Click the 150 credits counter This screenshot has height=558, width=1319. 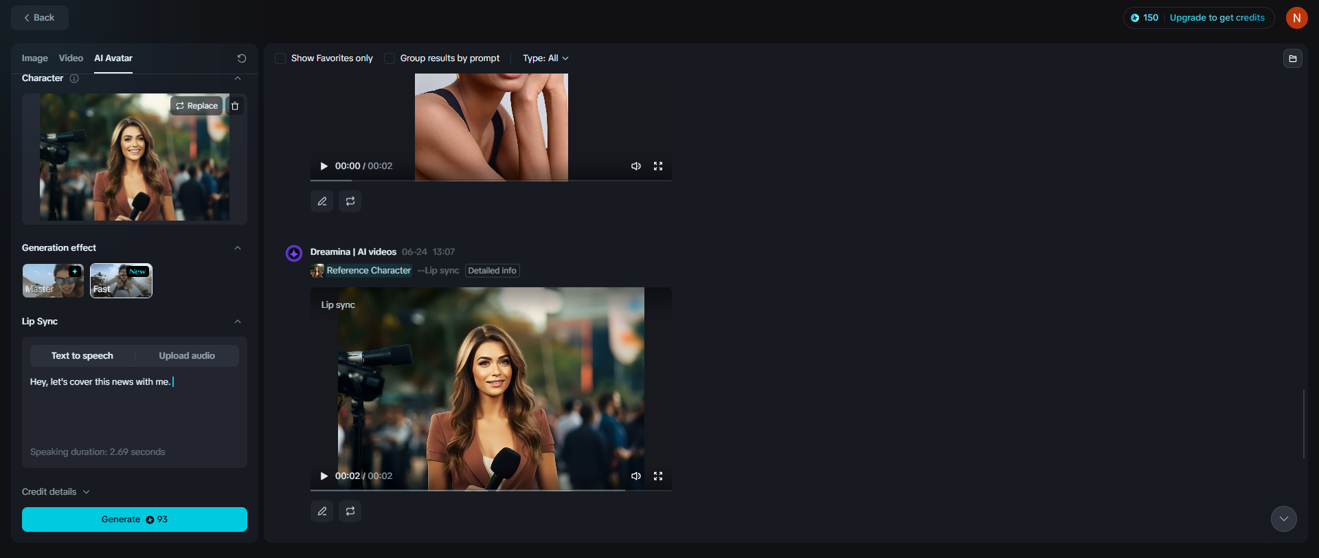(1145, 18)
